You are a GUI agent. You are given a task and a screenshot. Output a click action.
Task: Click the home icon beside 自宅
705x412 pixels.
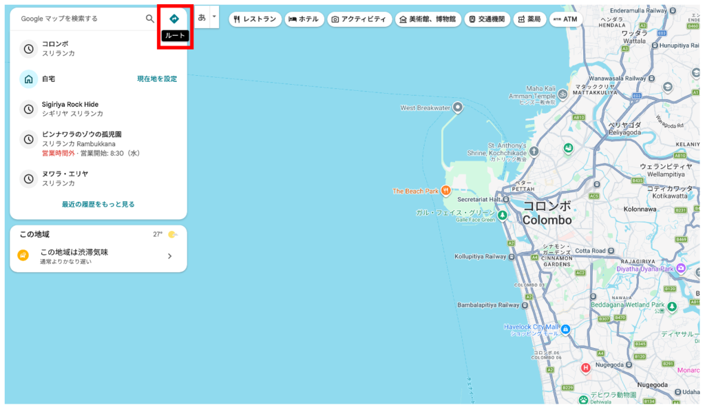[x=28, y=79]
